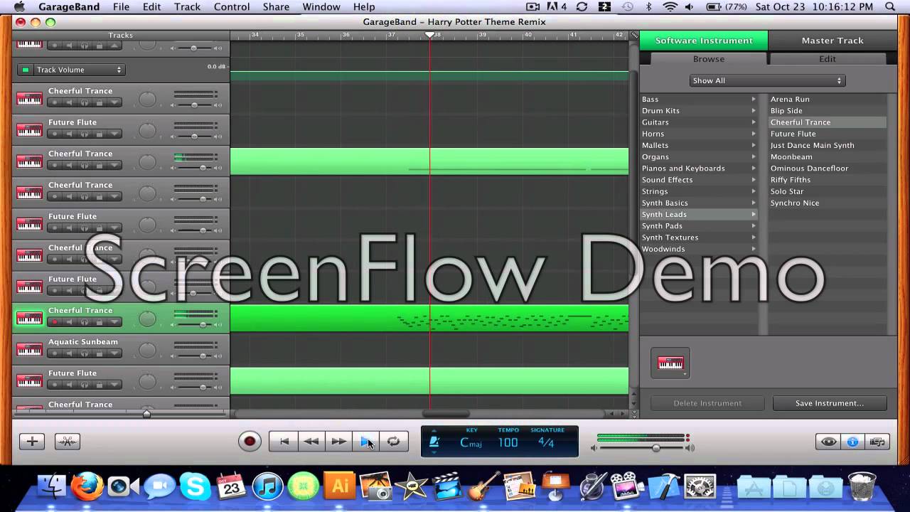Switch to the Edit tab in Track Info
This screenshot has width=910, height=512.
click(828, 59)
